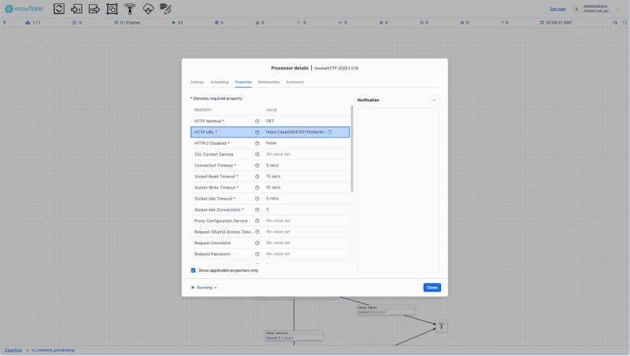Click the Get help link
Image resolution: width=630 pixels, height=356 pixels.
(558, 9)
